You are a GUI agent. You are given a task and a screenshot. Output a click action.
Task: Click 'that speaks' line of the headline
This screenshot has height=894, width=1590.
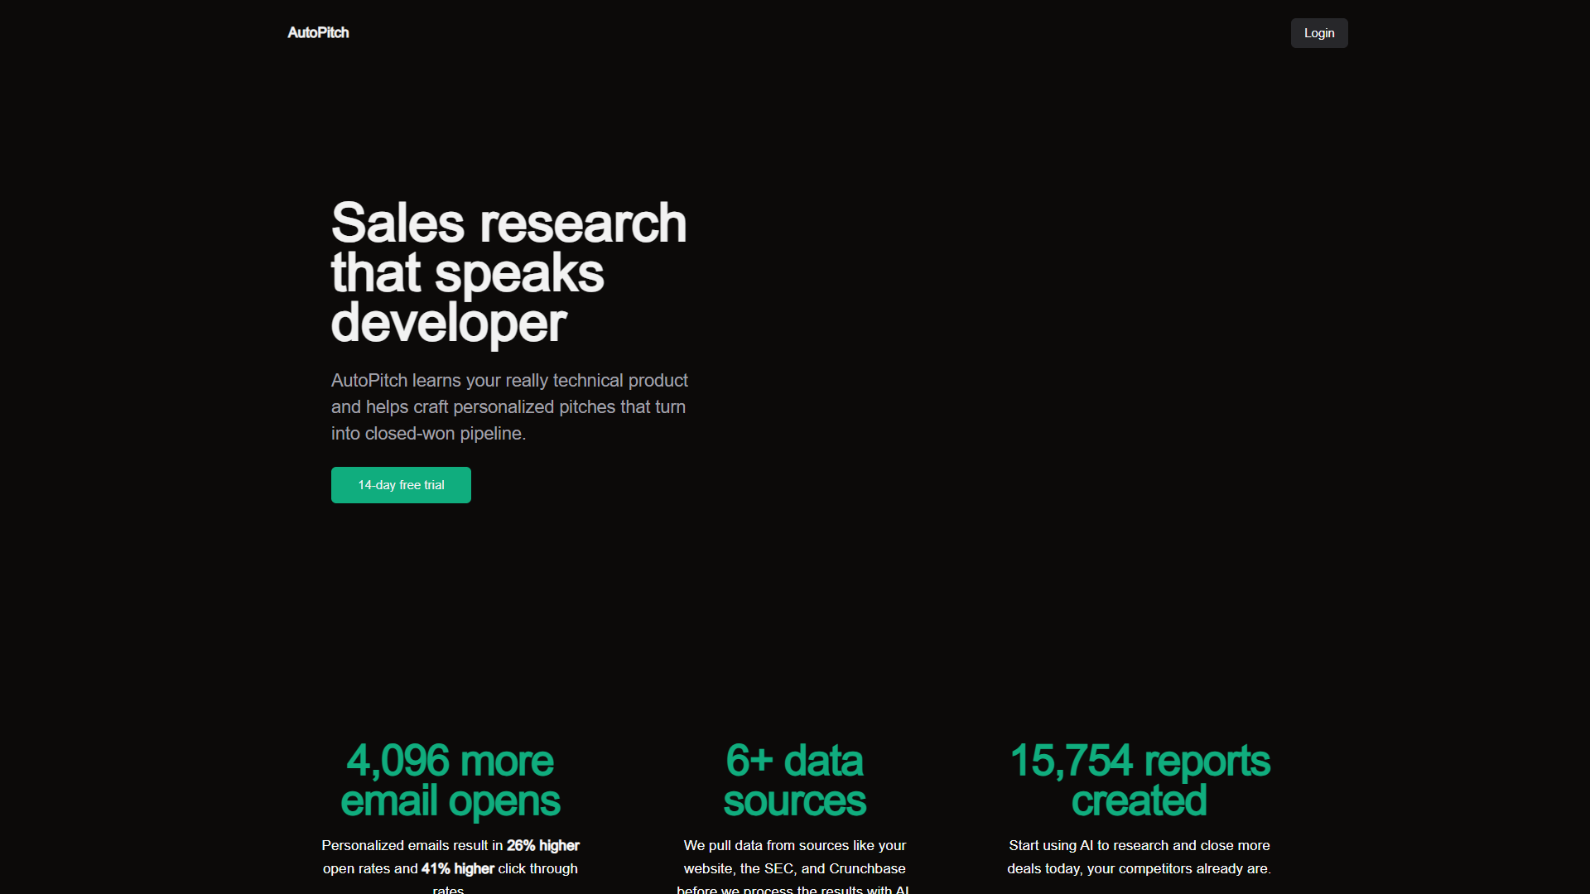tap(467, 273)
